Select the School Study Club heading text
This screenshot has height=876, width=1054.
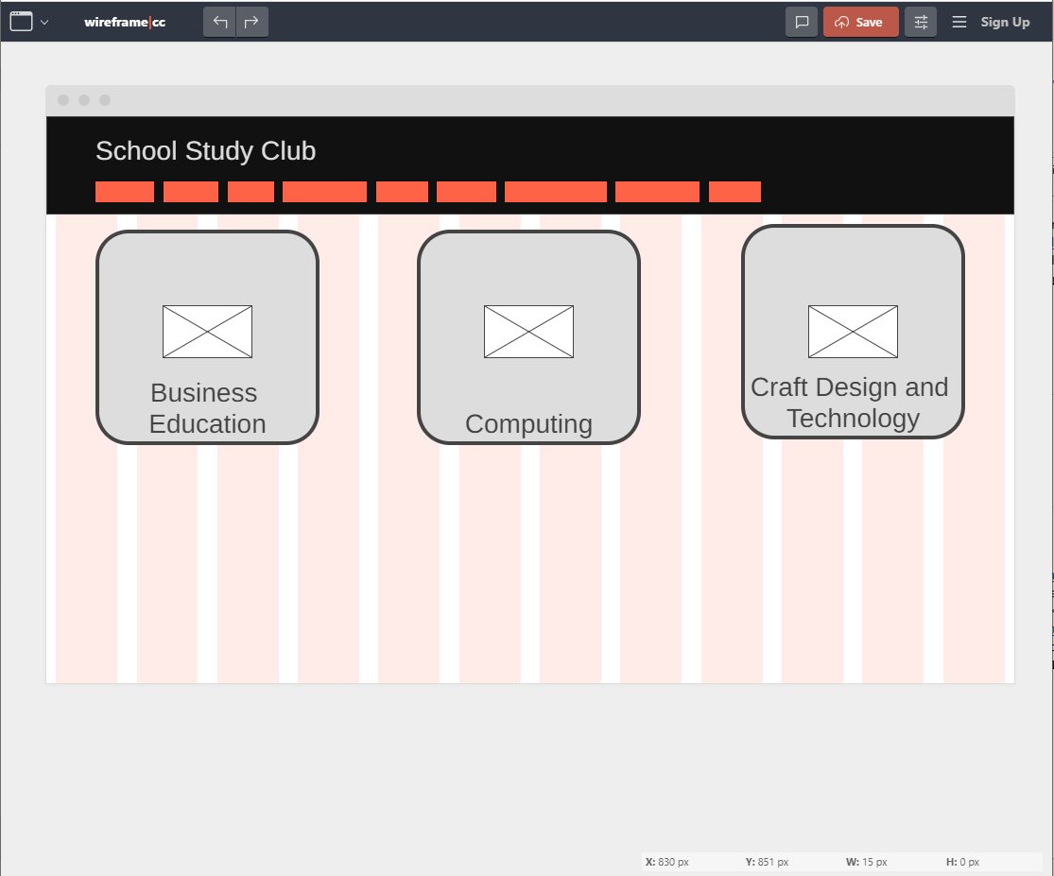click(x=205, y=151)
